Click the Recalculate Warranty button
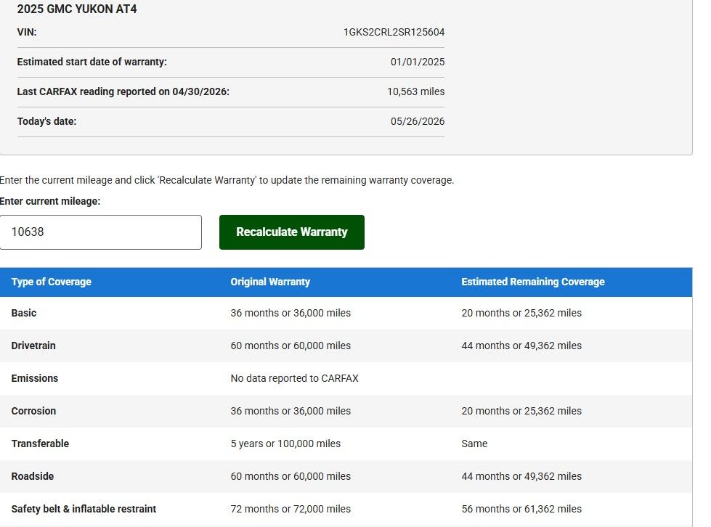Screen dimensions: 711x527 pyautogui.click(x=291, y=232)
